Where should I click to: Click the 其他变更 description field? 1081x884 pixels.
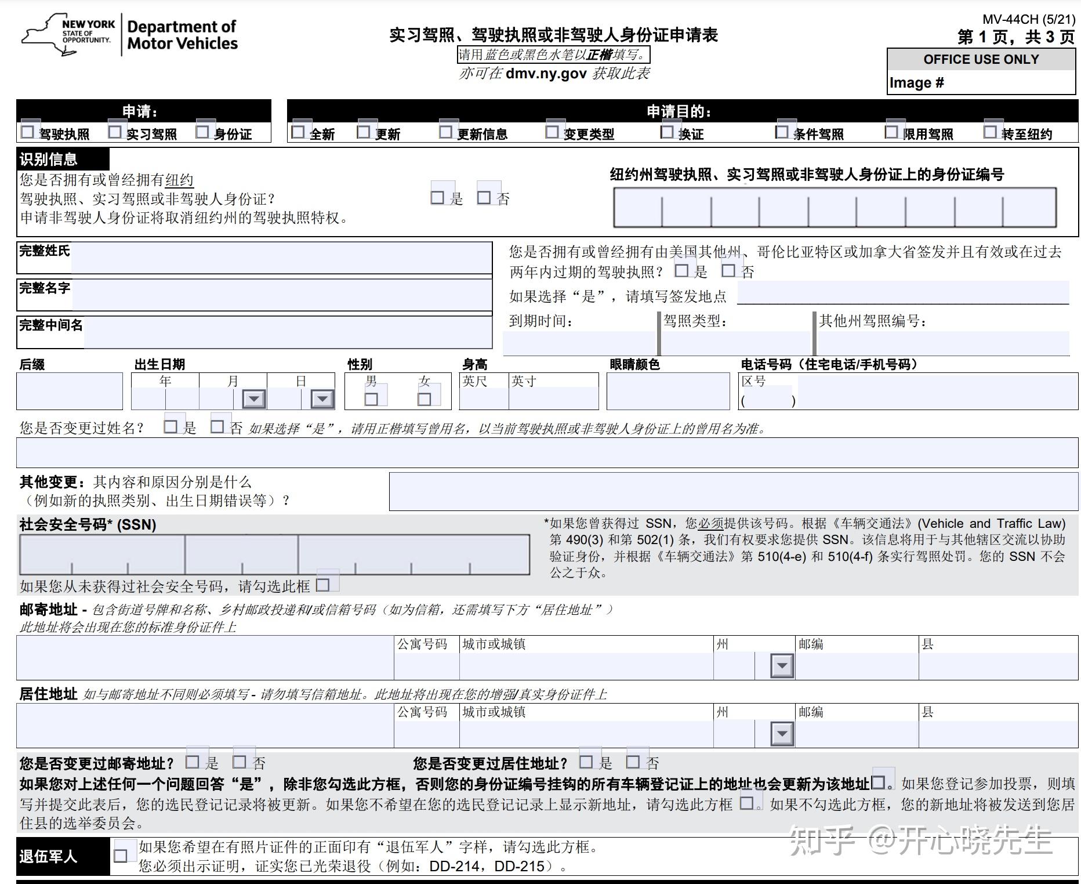click(x=734, y=491)
